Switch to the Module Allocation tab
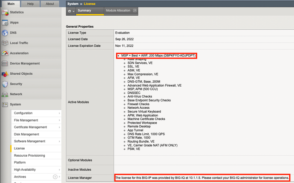The width and height of the screenshot is (294, 183). [x=121, y=10]
